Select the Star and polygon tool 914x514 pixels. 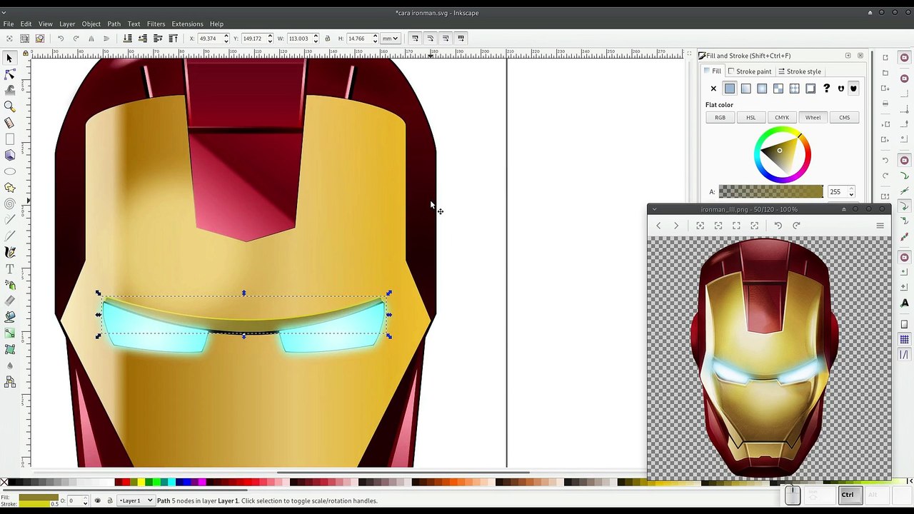[x=10, y=188]
